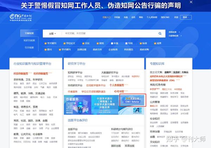The image size is (211, 148).
Task: Enable the 专利 checkbox
Action: [126, 43]
